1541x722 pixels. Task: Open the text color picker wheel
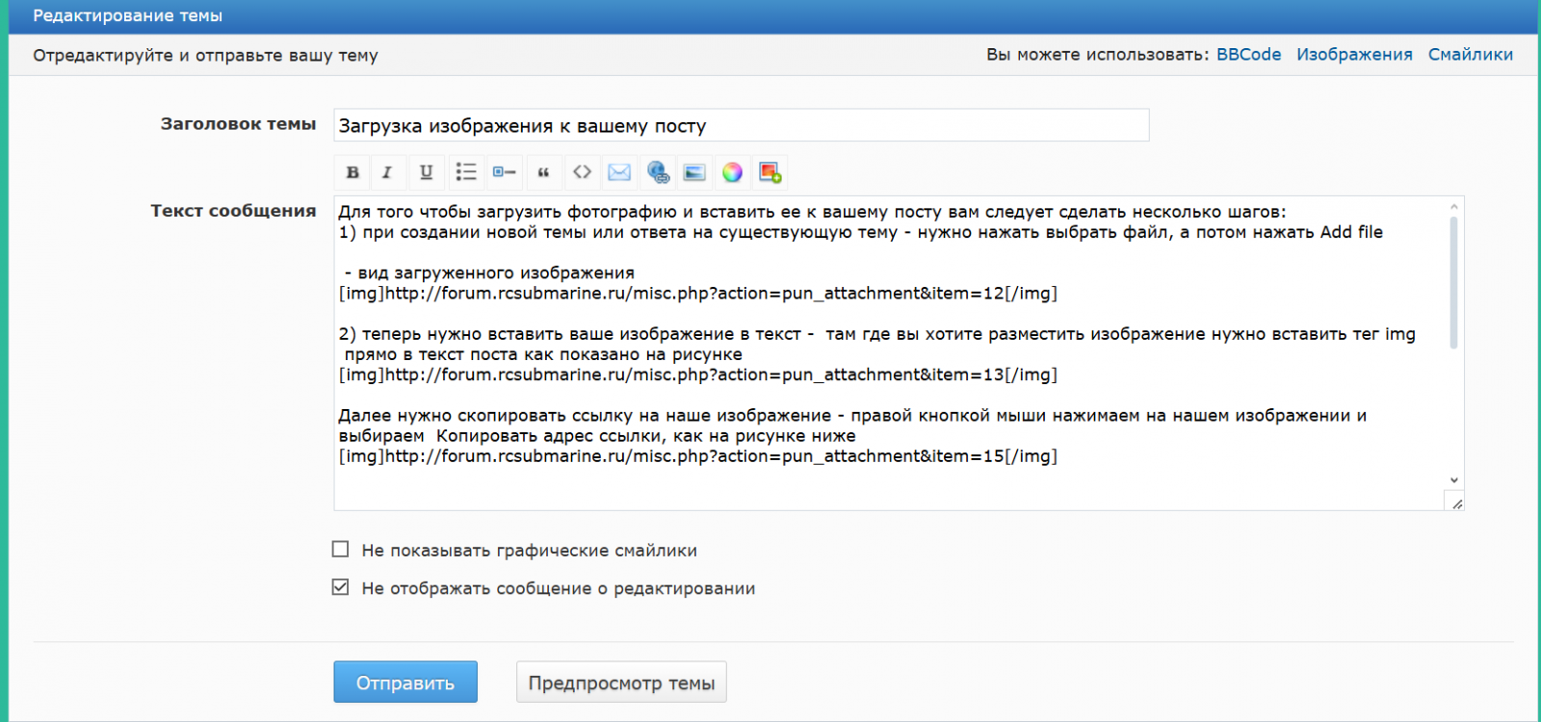[x=733, y=172]
